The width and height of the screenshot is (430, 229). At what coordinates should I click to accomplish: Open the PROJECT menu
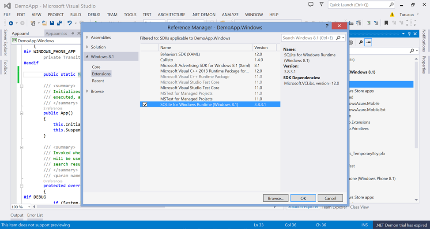tap(56, 15)
